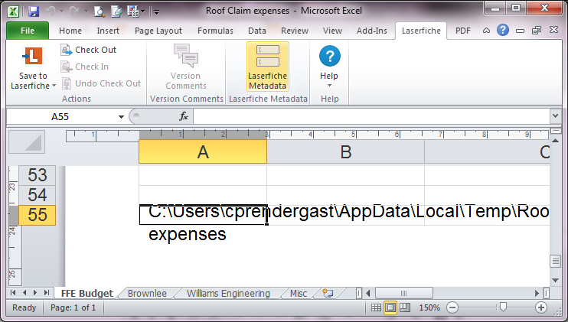Open the Review tab
The width and height of the screenshot is (568, 322).
(x=295, y=31)
